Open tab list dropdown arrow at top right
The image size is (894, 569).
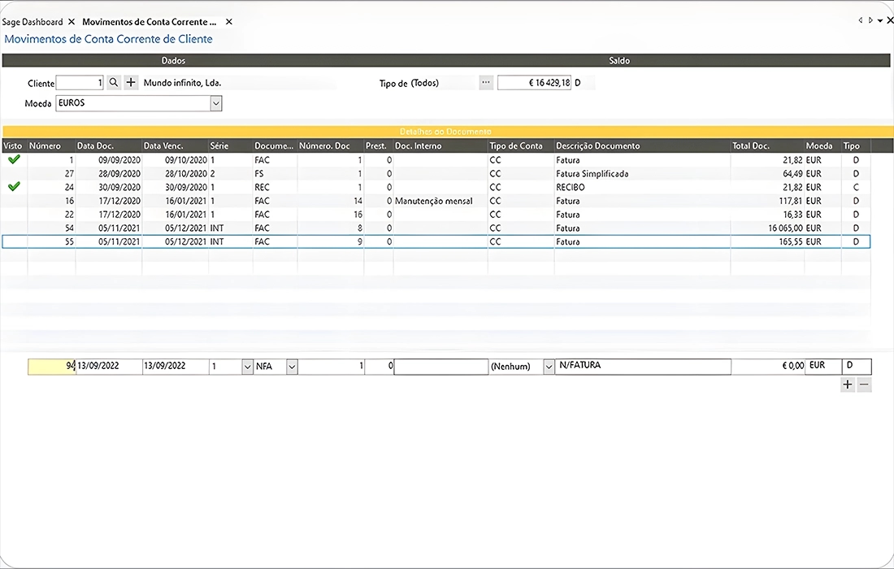click(880, 20)
